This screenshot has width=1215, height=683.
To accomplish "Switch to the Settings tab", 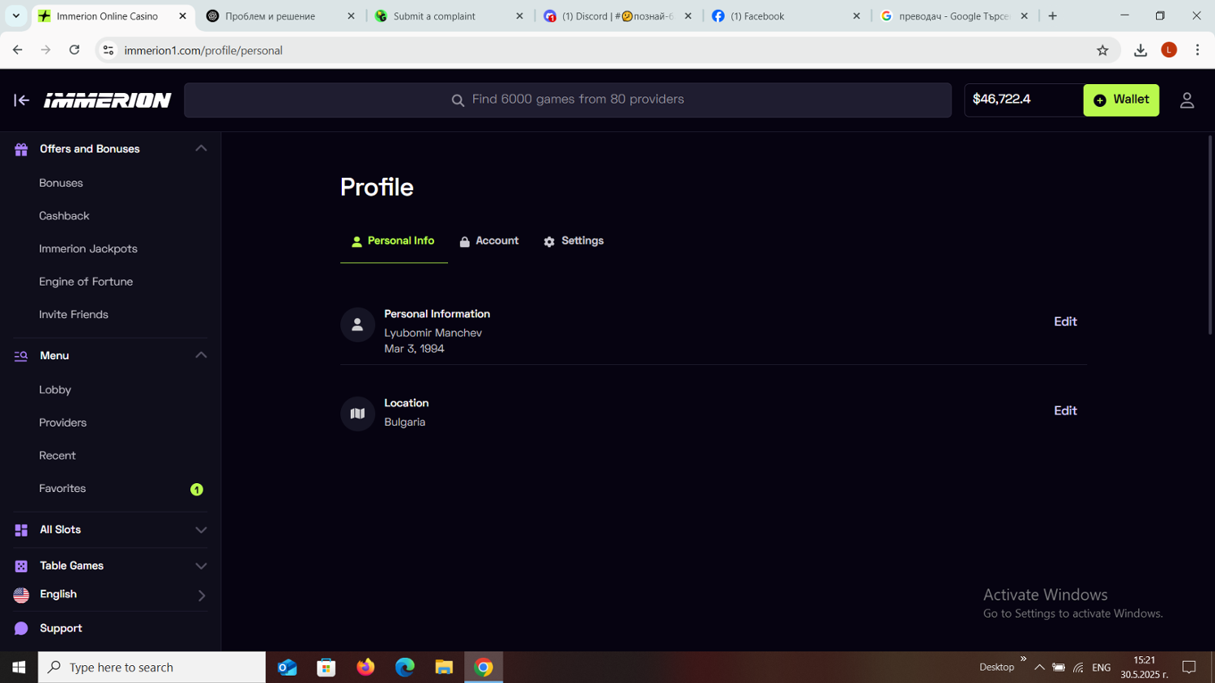I will (x=573, y=241).
